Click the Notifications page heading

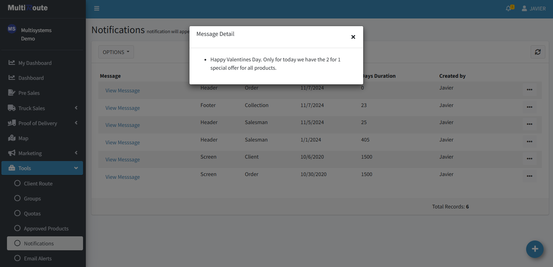tap(118, 30)
